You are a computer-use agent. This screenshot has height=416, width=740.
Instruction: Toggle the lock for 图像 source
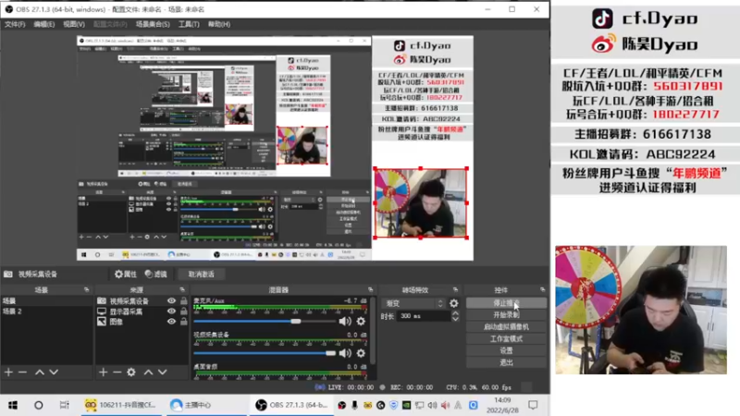183,321
